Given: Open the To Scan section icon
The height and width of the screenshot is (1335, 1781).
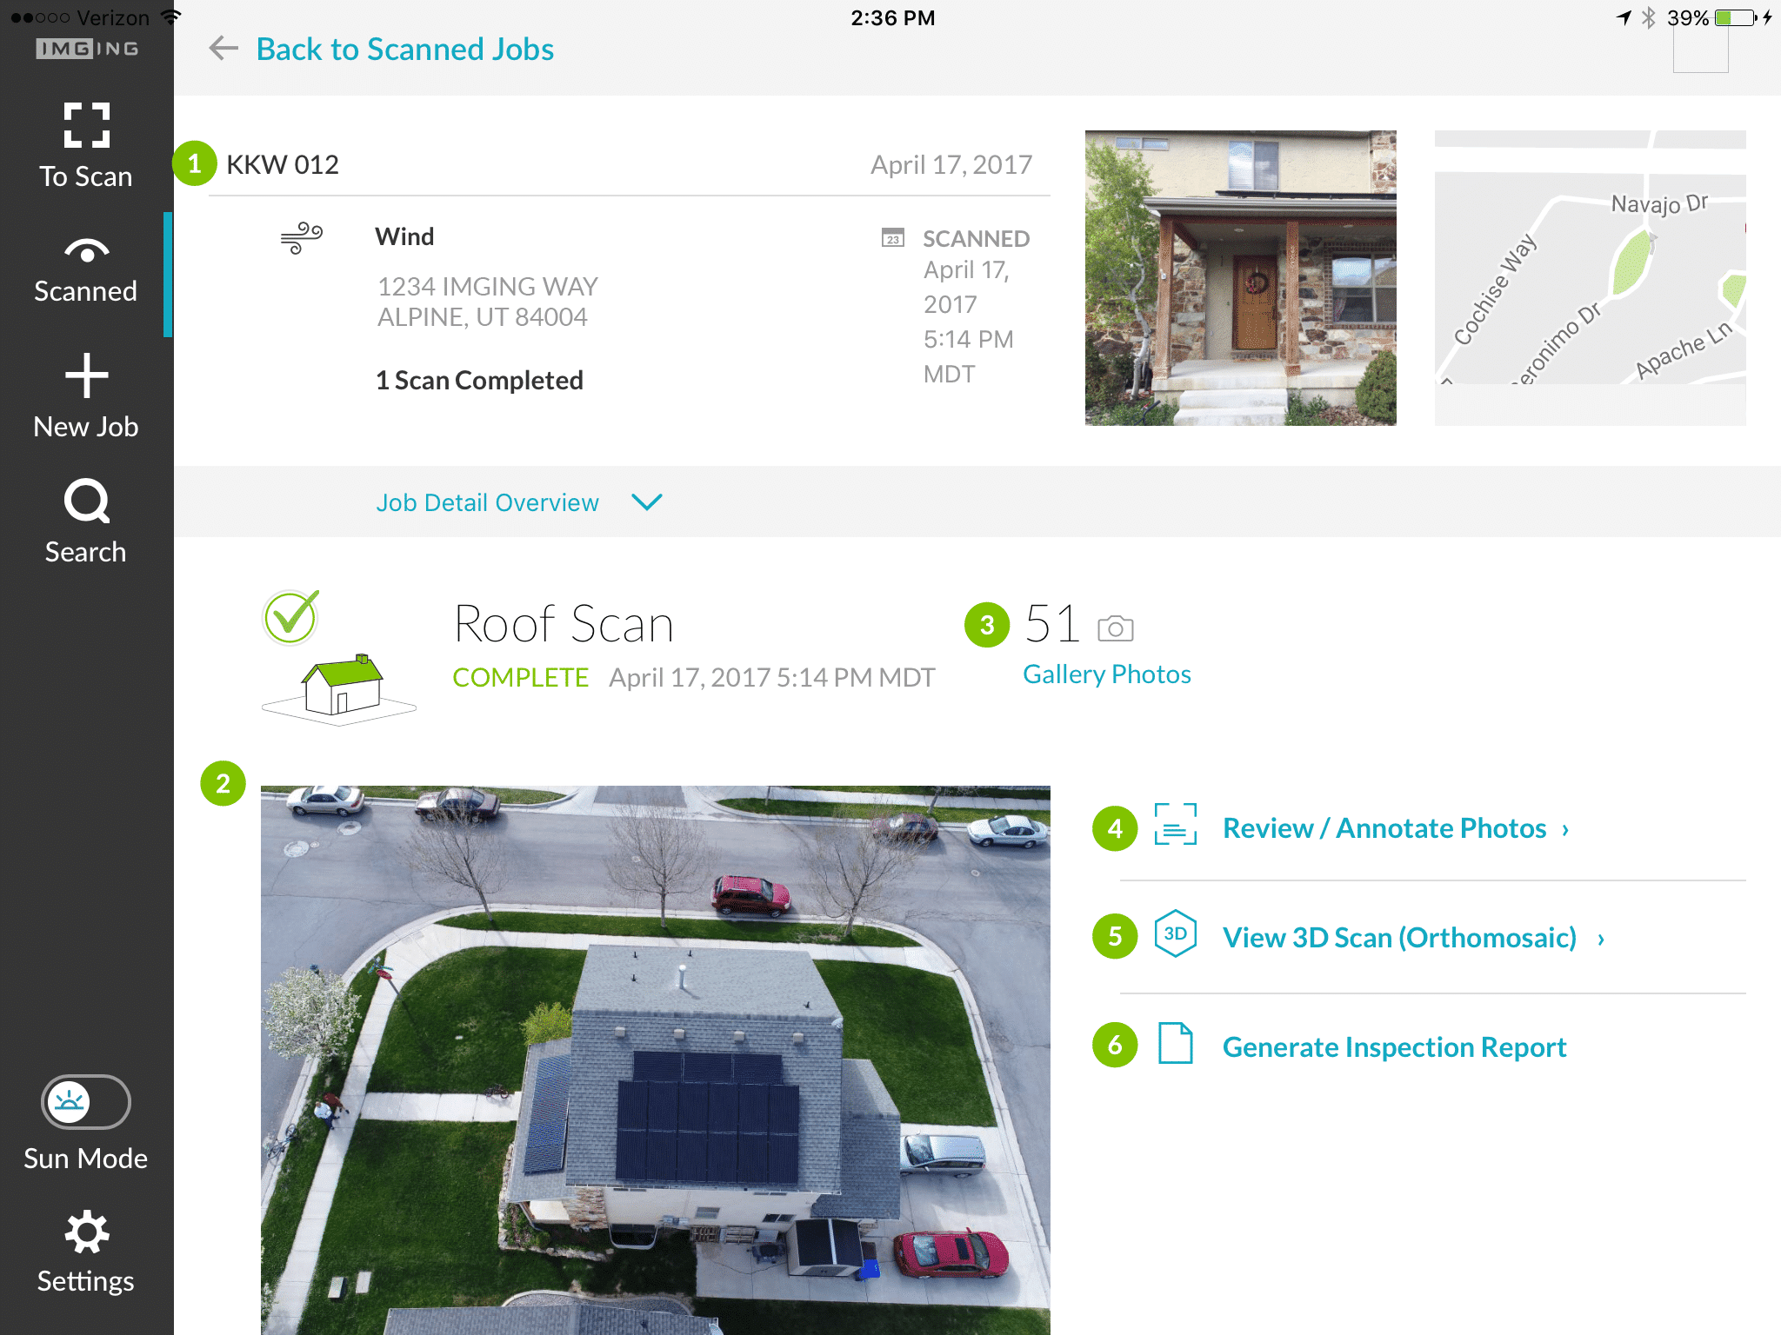Looking at the screenshot, I should [x=86, y=125].
